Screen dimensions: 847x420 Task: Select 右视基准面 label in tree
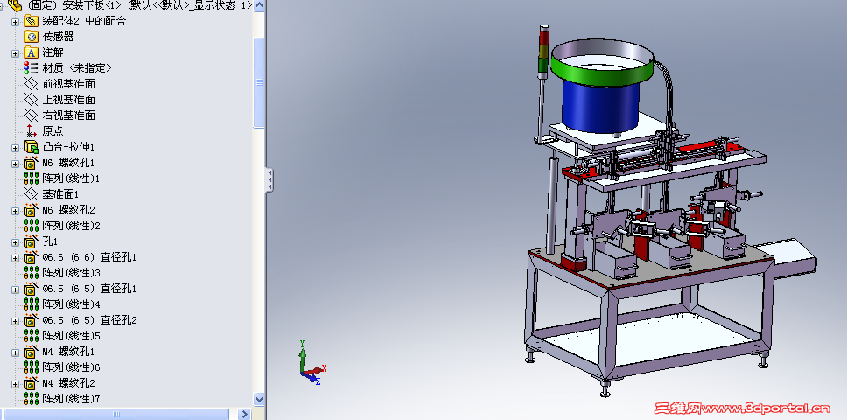(68, 115)
